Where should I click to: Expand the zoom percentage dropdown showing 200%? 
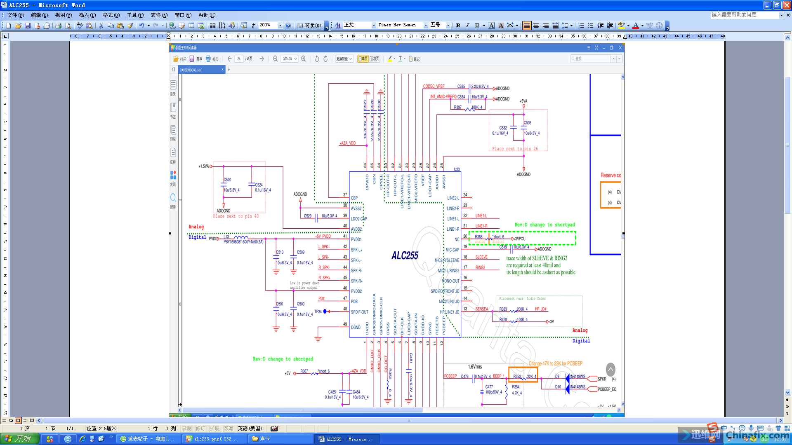pos(280,26)
